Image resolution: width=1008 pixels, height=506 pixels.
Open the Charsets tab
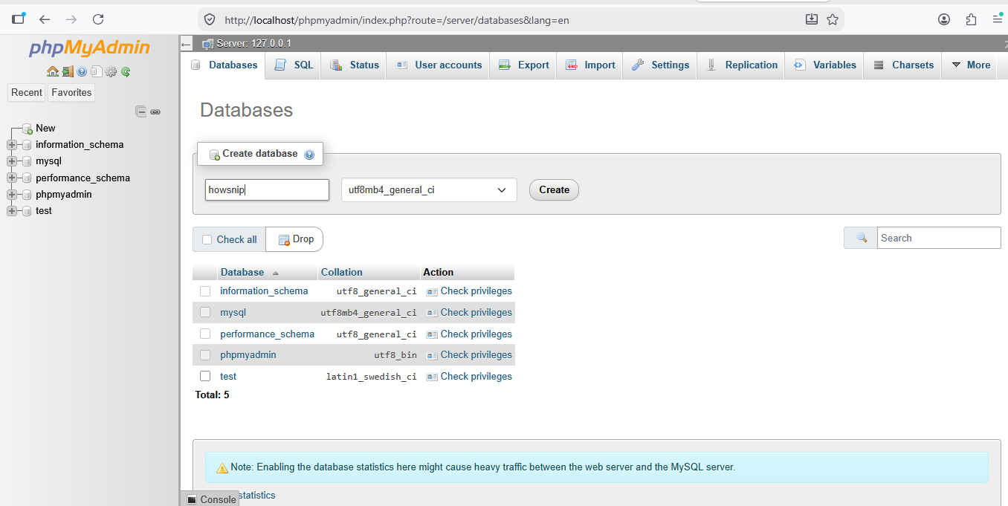click(x=903, y=65)
